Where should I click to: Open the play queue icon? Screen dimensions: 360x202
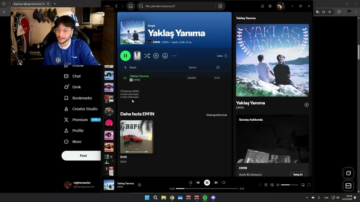266,185
